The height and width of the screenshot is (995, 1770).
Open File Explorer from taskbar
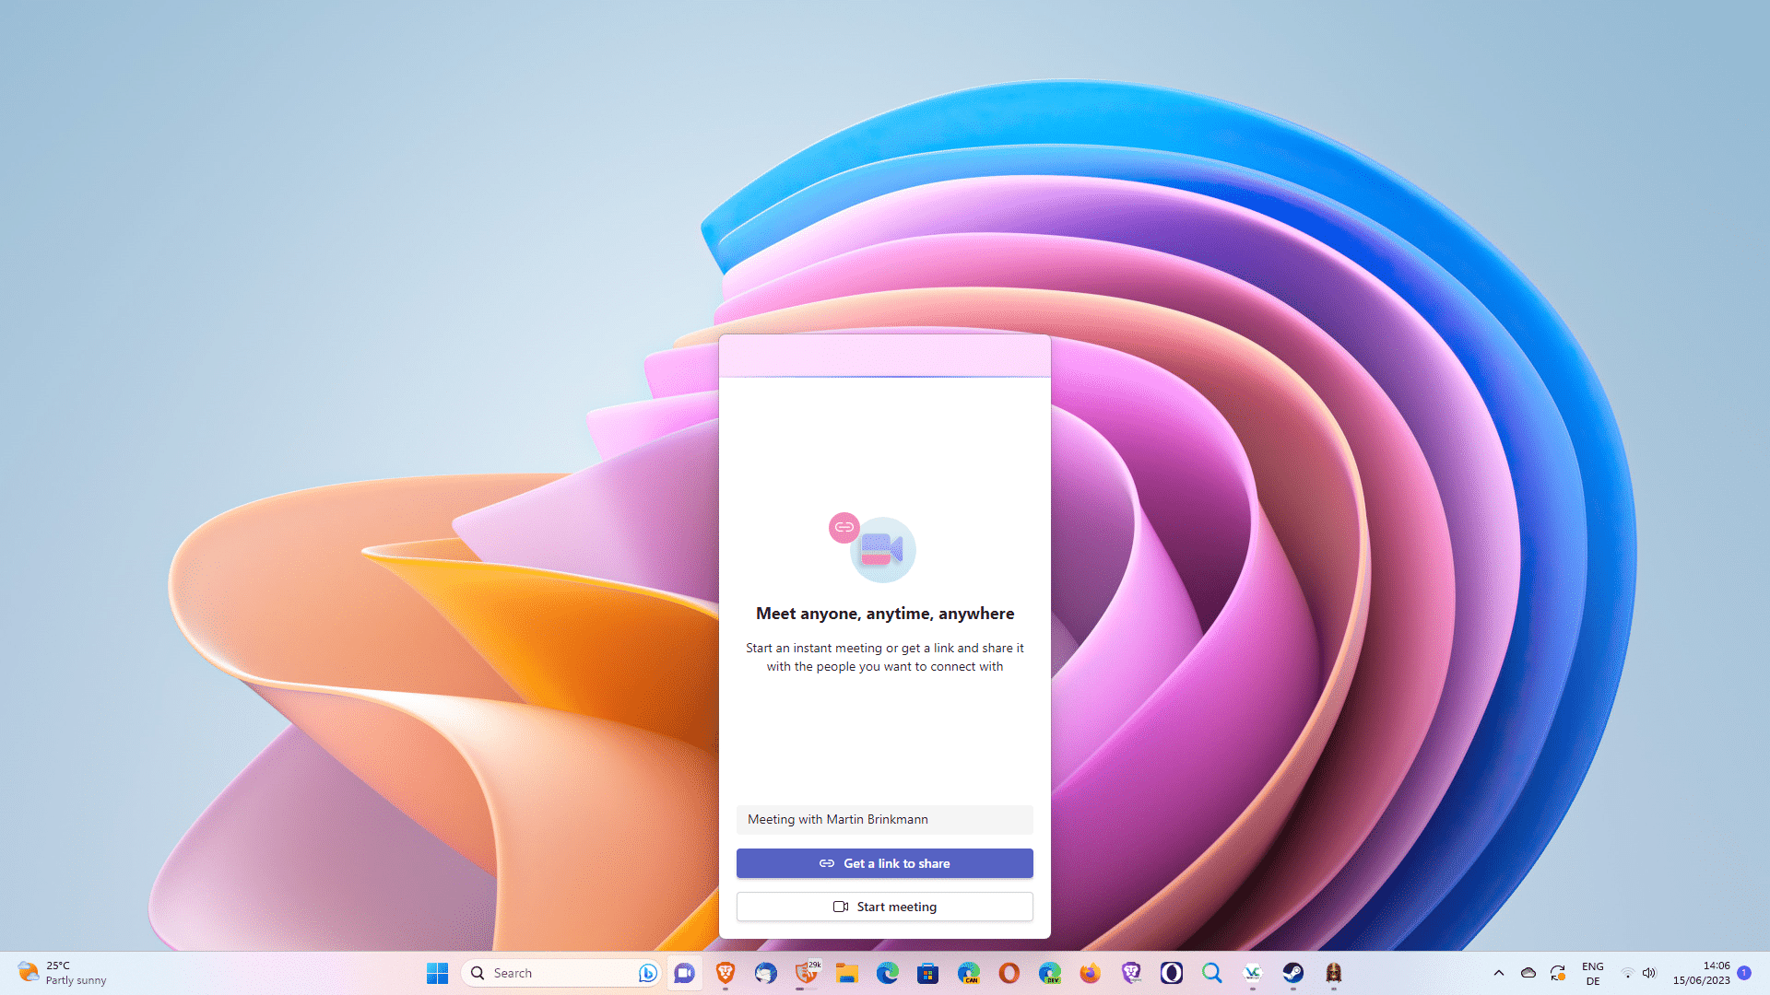[846, 973]
